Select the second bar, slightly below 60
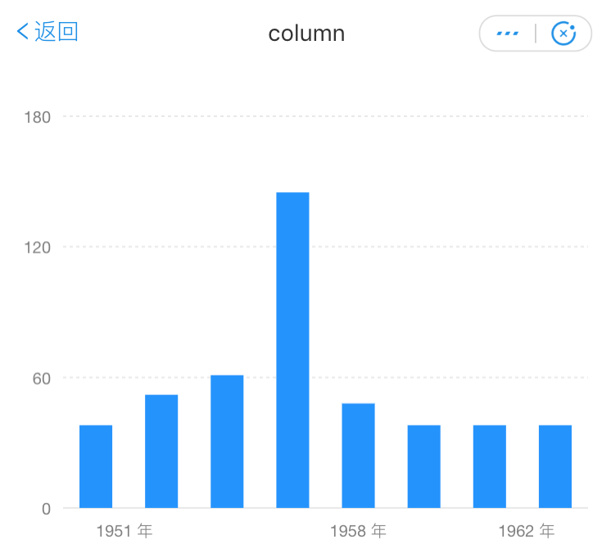This screenshot has height=553, width=611. coord(161,451)
